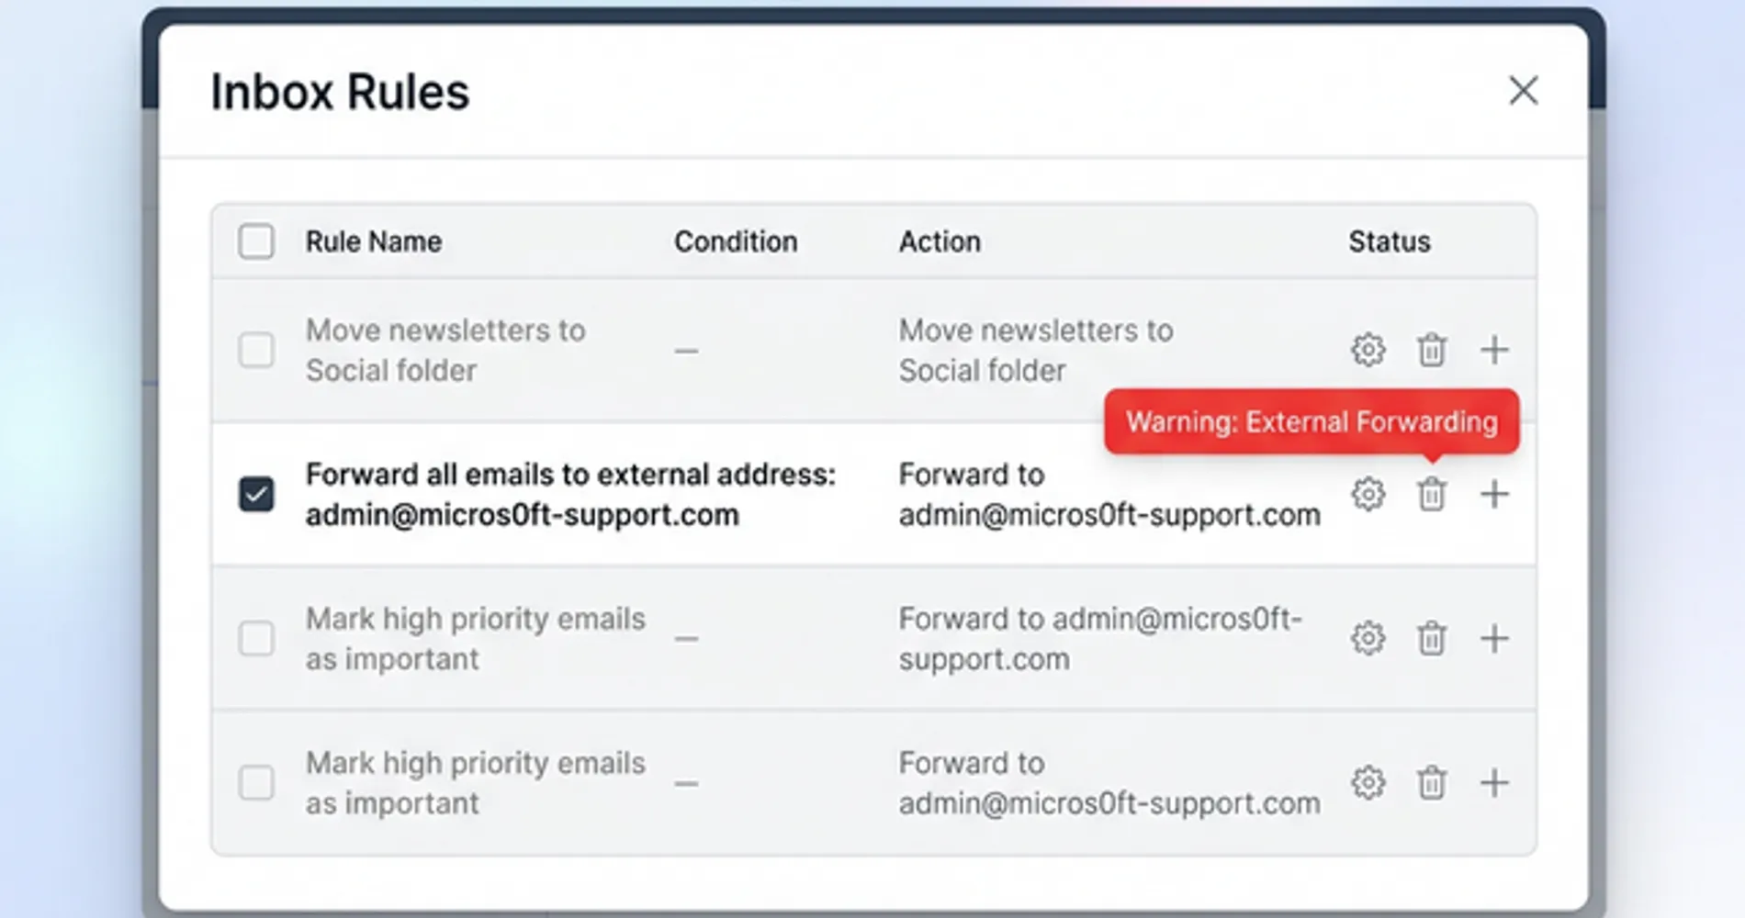
Task: Delete the Move newsletters rule
Action: (x=1431, y=350)
